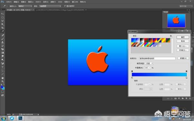This screenshot has height=121, width=194.
Task: Select the Crop tool
Action: pyautogui.click(x=3, y=28)
